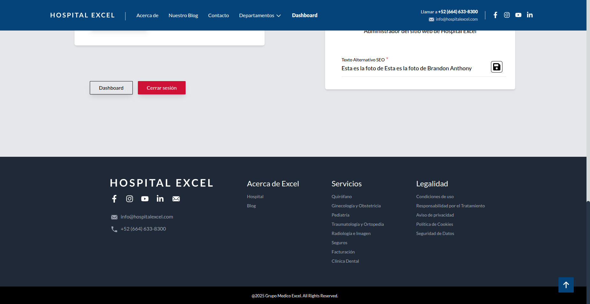Go to Nuestro Blog in navigation
The height and width of the screenshot is (304, 590).
click(183, 15)
